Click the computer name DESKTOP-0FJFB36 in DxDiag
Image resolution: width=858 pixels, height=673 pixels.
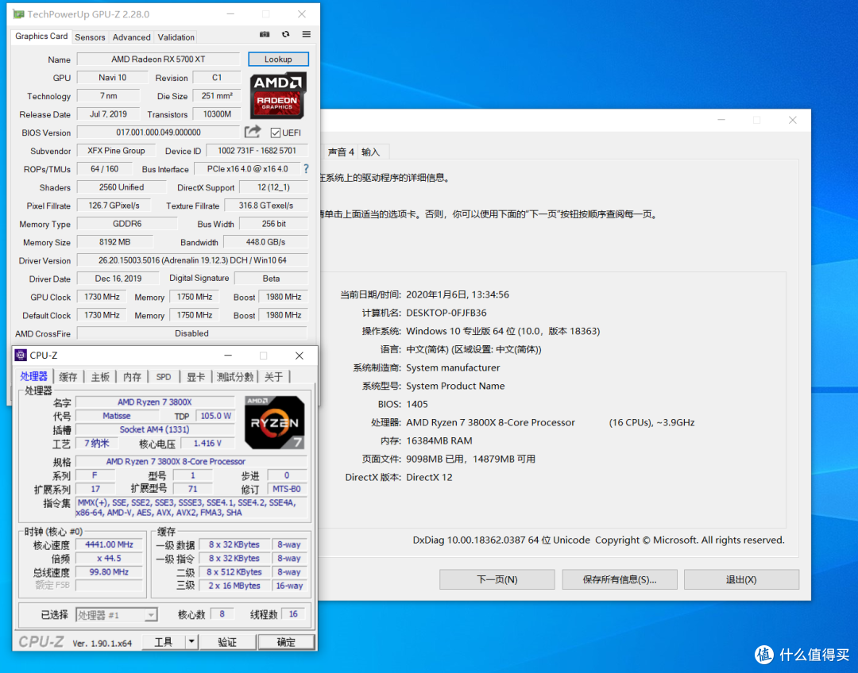click(446, 313)
